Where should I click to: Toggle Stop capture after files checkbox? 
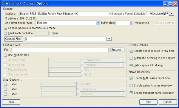coord(5,75)
